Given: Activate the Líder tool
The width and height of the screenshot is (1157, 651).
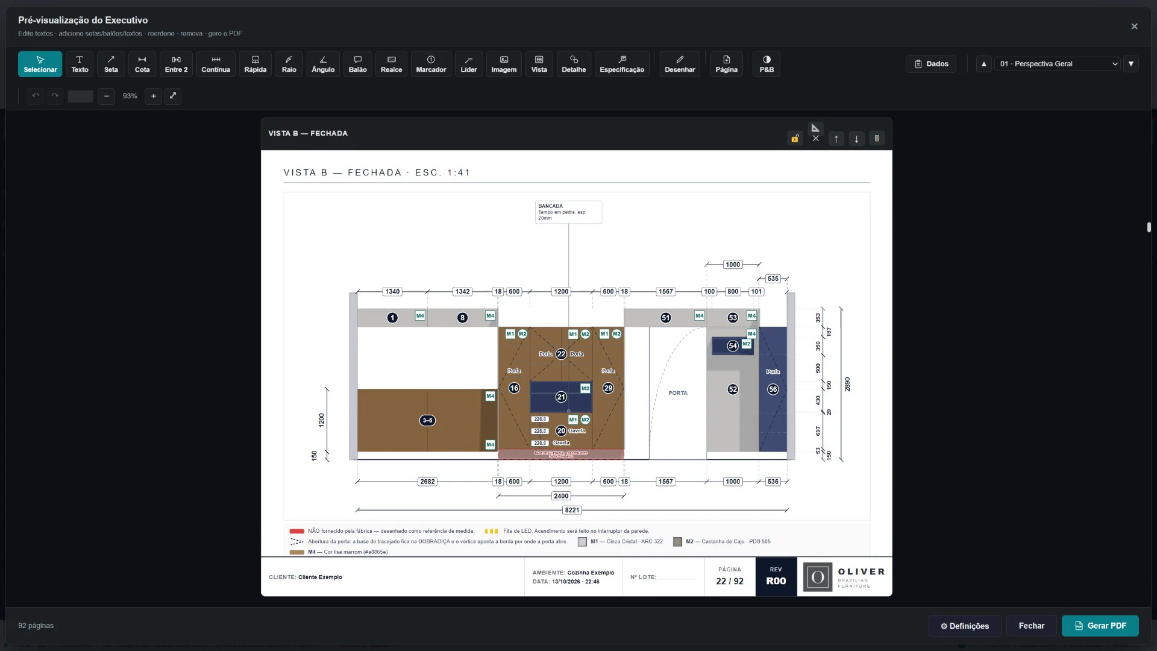Looking at the screenshot, I should tap(469, 64).
